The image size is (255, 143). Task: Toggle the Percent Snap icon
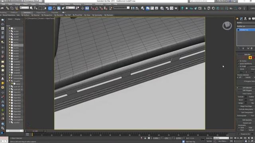pos(101,8)
